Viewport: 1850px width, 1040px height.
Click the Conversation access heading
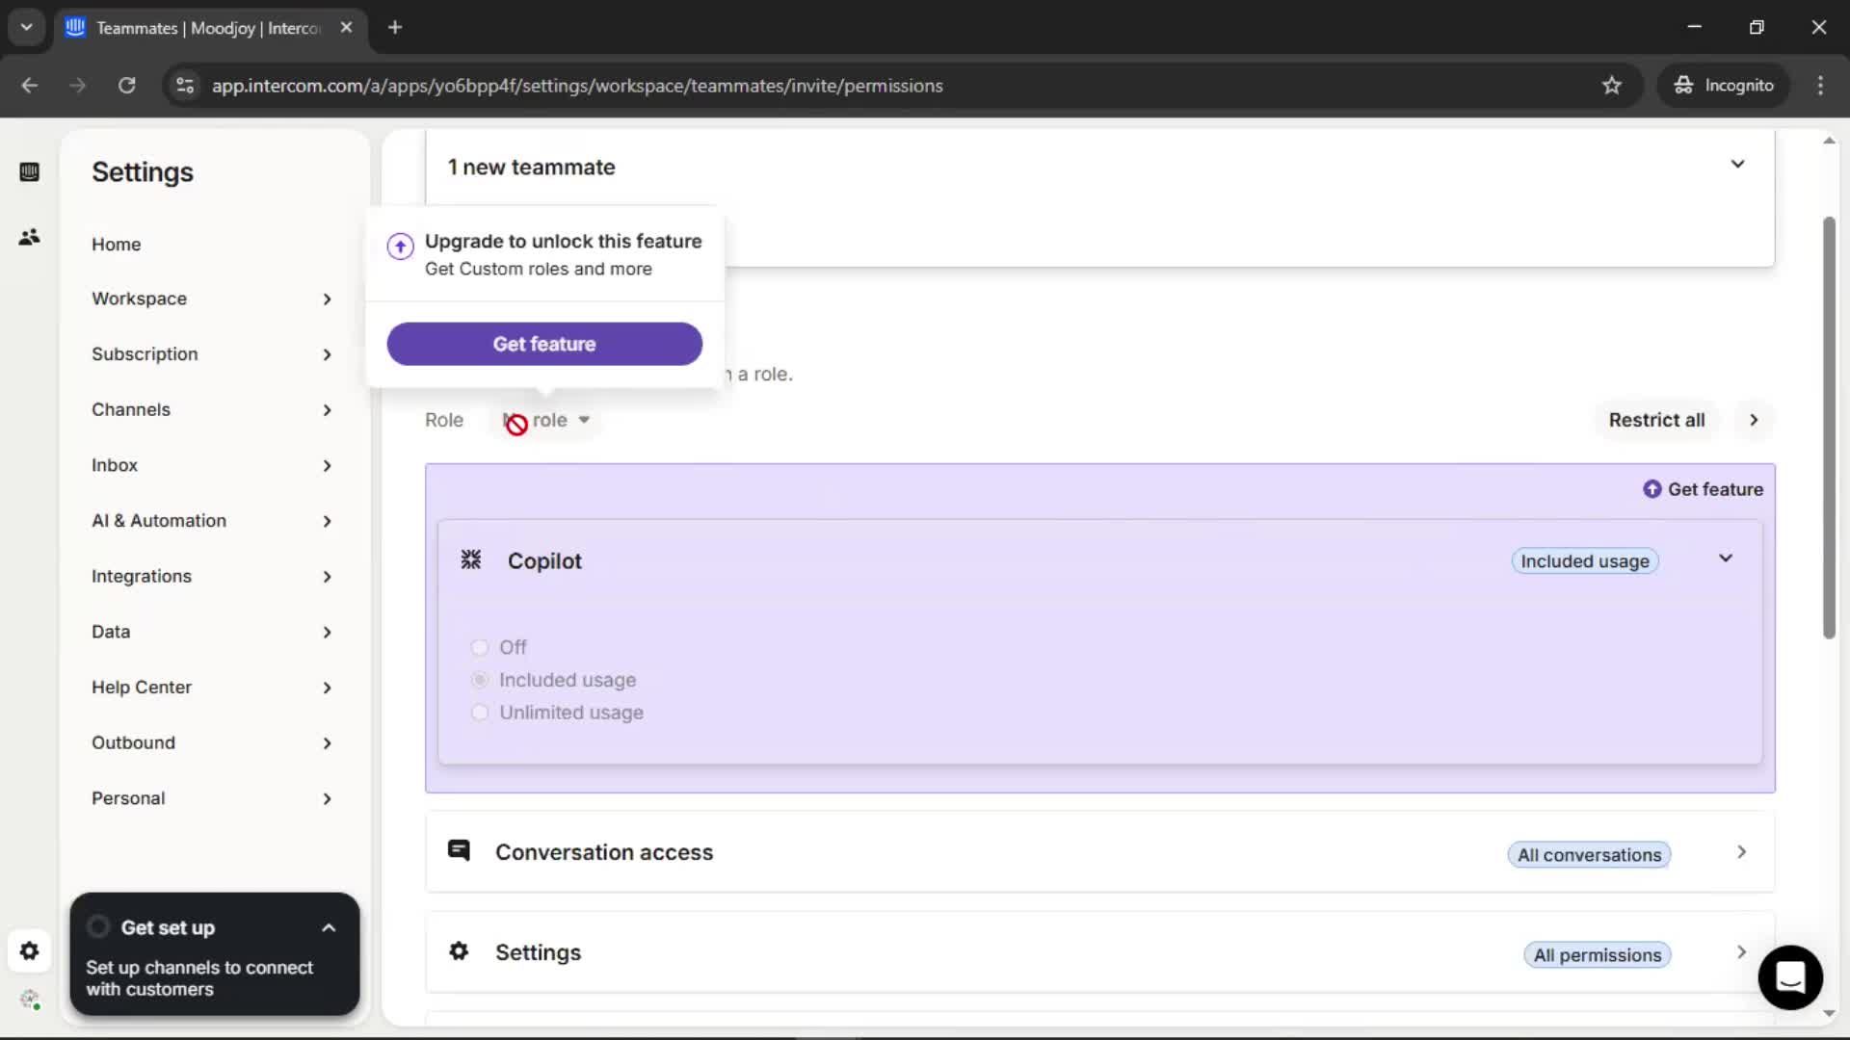click(604, 852)
